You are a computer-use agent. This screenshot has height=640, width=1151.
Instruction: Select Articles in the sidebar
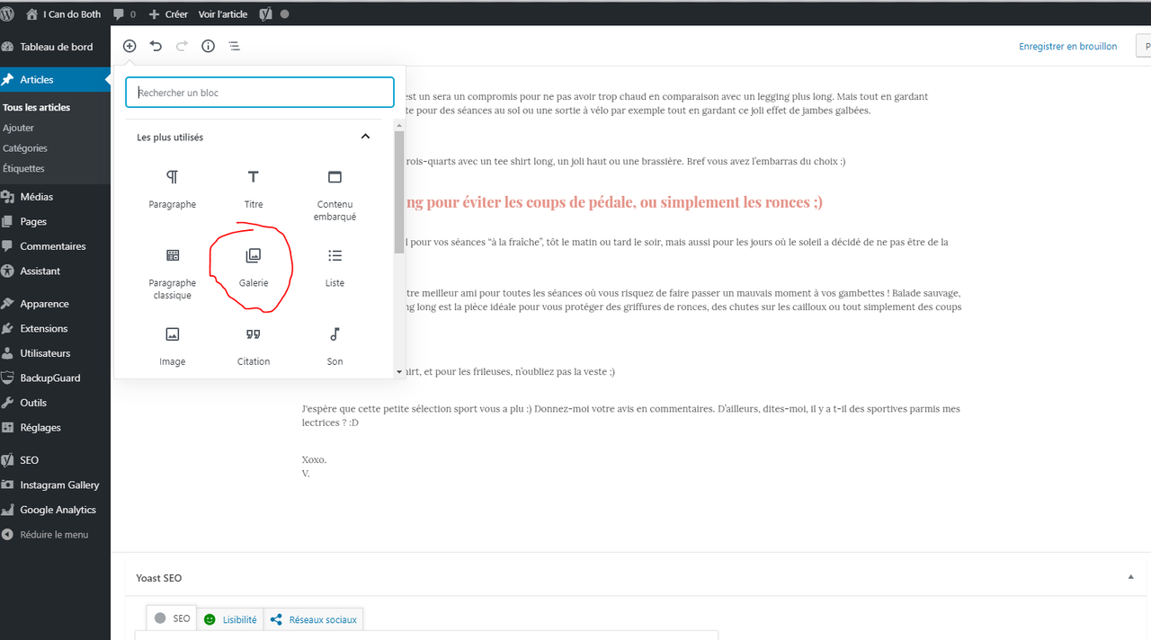point(55,79)
